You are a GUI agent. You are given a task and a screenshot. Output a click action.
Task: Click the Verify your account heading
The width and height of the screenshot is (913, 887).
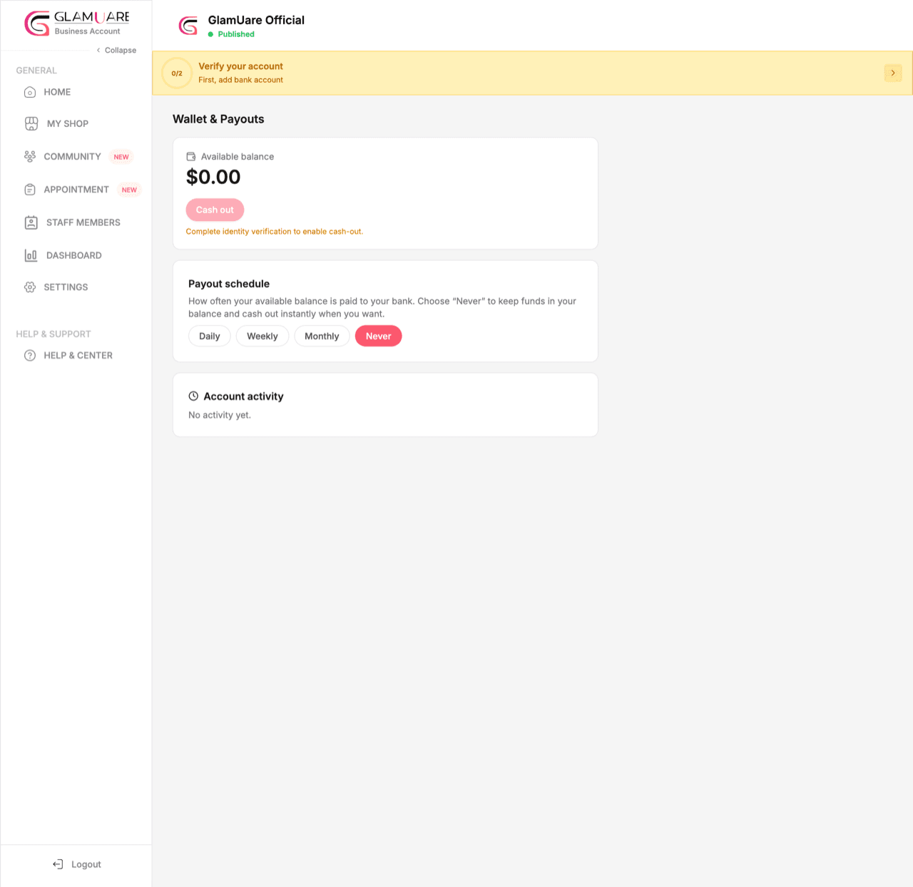240,66
